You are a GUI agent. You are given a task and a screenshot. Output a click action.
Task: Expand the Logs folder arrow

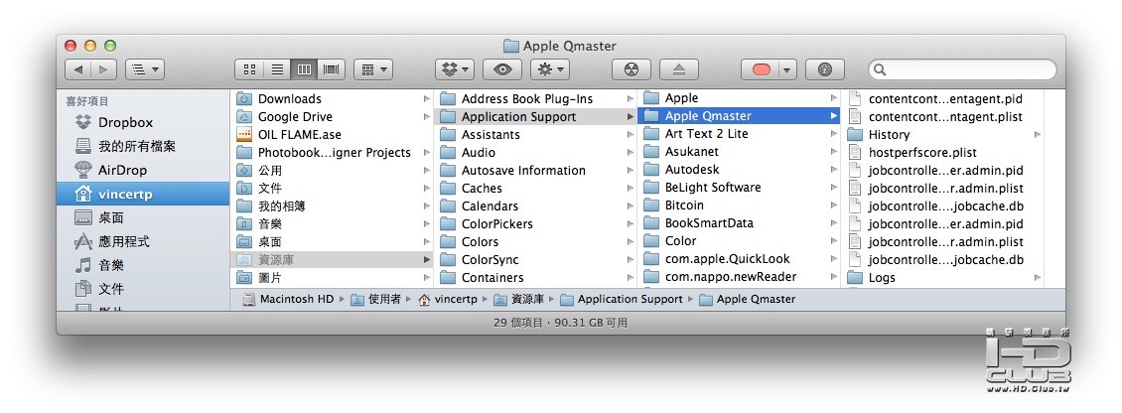click(x=1037, y=278)
